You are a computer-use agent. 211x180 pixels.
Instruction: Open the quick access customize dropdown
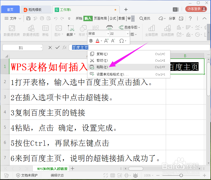(x=69, y=18)
